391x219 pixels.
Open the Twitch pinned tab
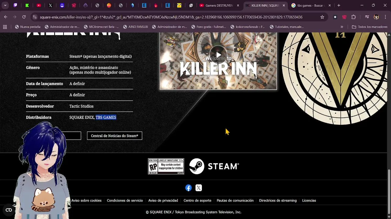pyautogui.click(x=15, y=5)
